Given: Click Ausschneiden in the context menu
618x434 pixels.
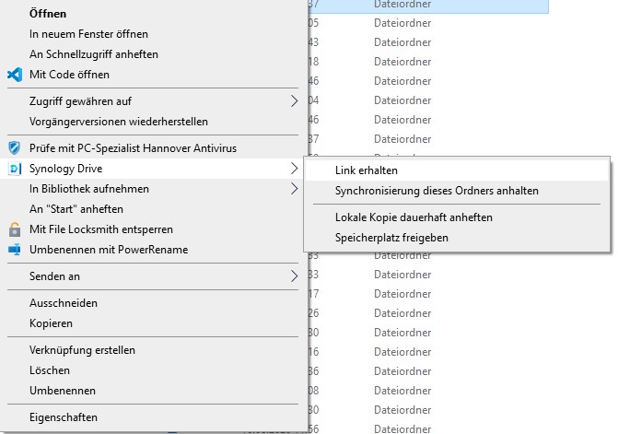Looking at the screenshot, I should tap(63, 303).
